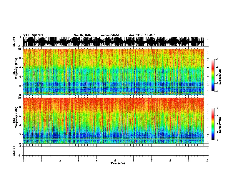
Task: Click time axis tick label "2"
Action: (60, 160)
